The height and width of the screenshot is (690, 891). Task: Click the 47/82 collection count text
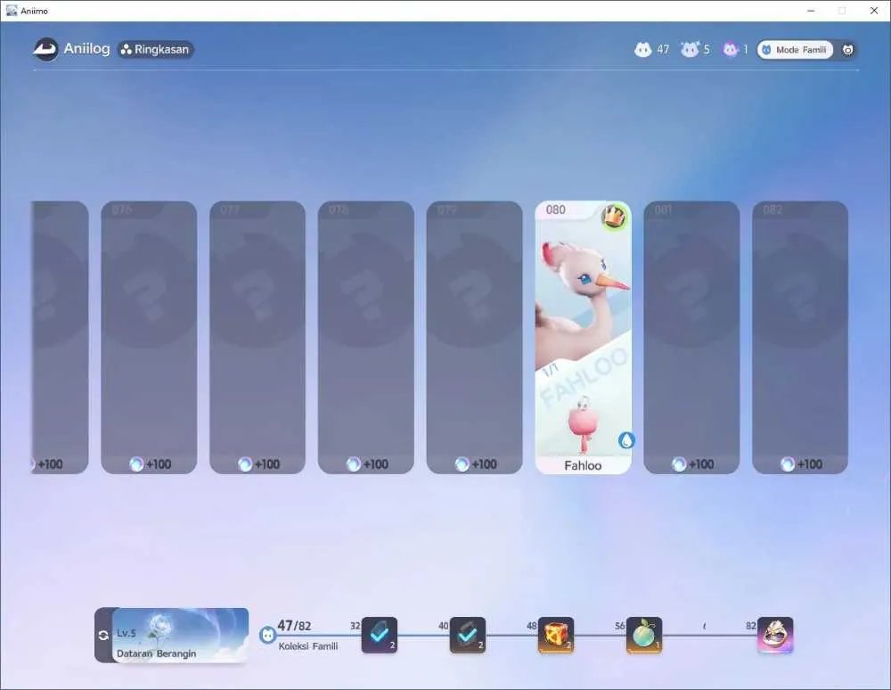tap(294, 626)
